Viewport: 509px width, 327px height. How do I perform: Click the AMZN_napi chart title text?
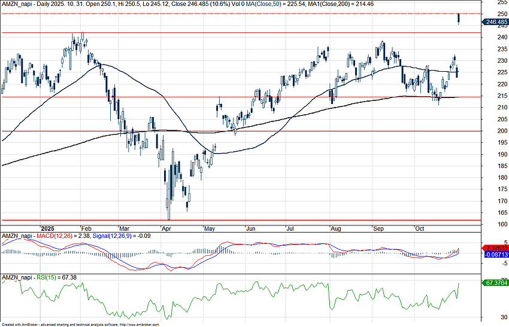(x=17, y=4)
